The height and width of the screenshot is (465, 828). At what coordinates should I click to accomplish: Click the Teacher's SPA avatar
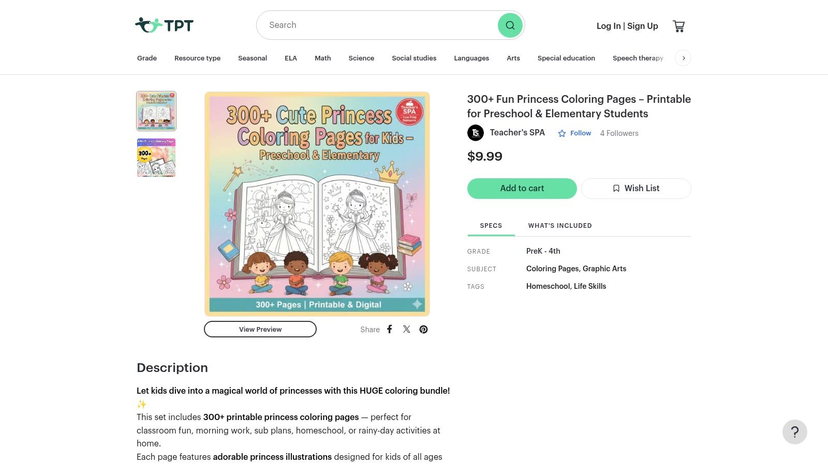(475, 133)
